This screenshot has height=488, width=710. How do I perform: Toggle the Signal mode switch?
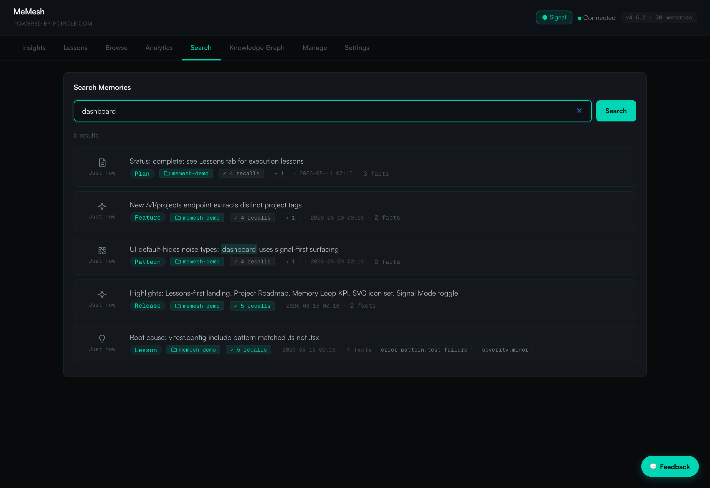(x=554, y=17)
